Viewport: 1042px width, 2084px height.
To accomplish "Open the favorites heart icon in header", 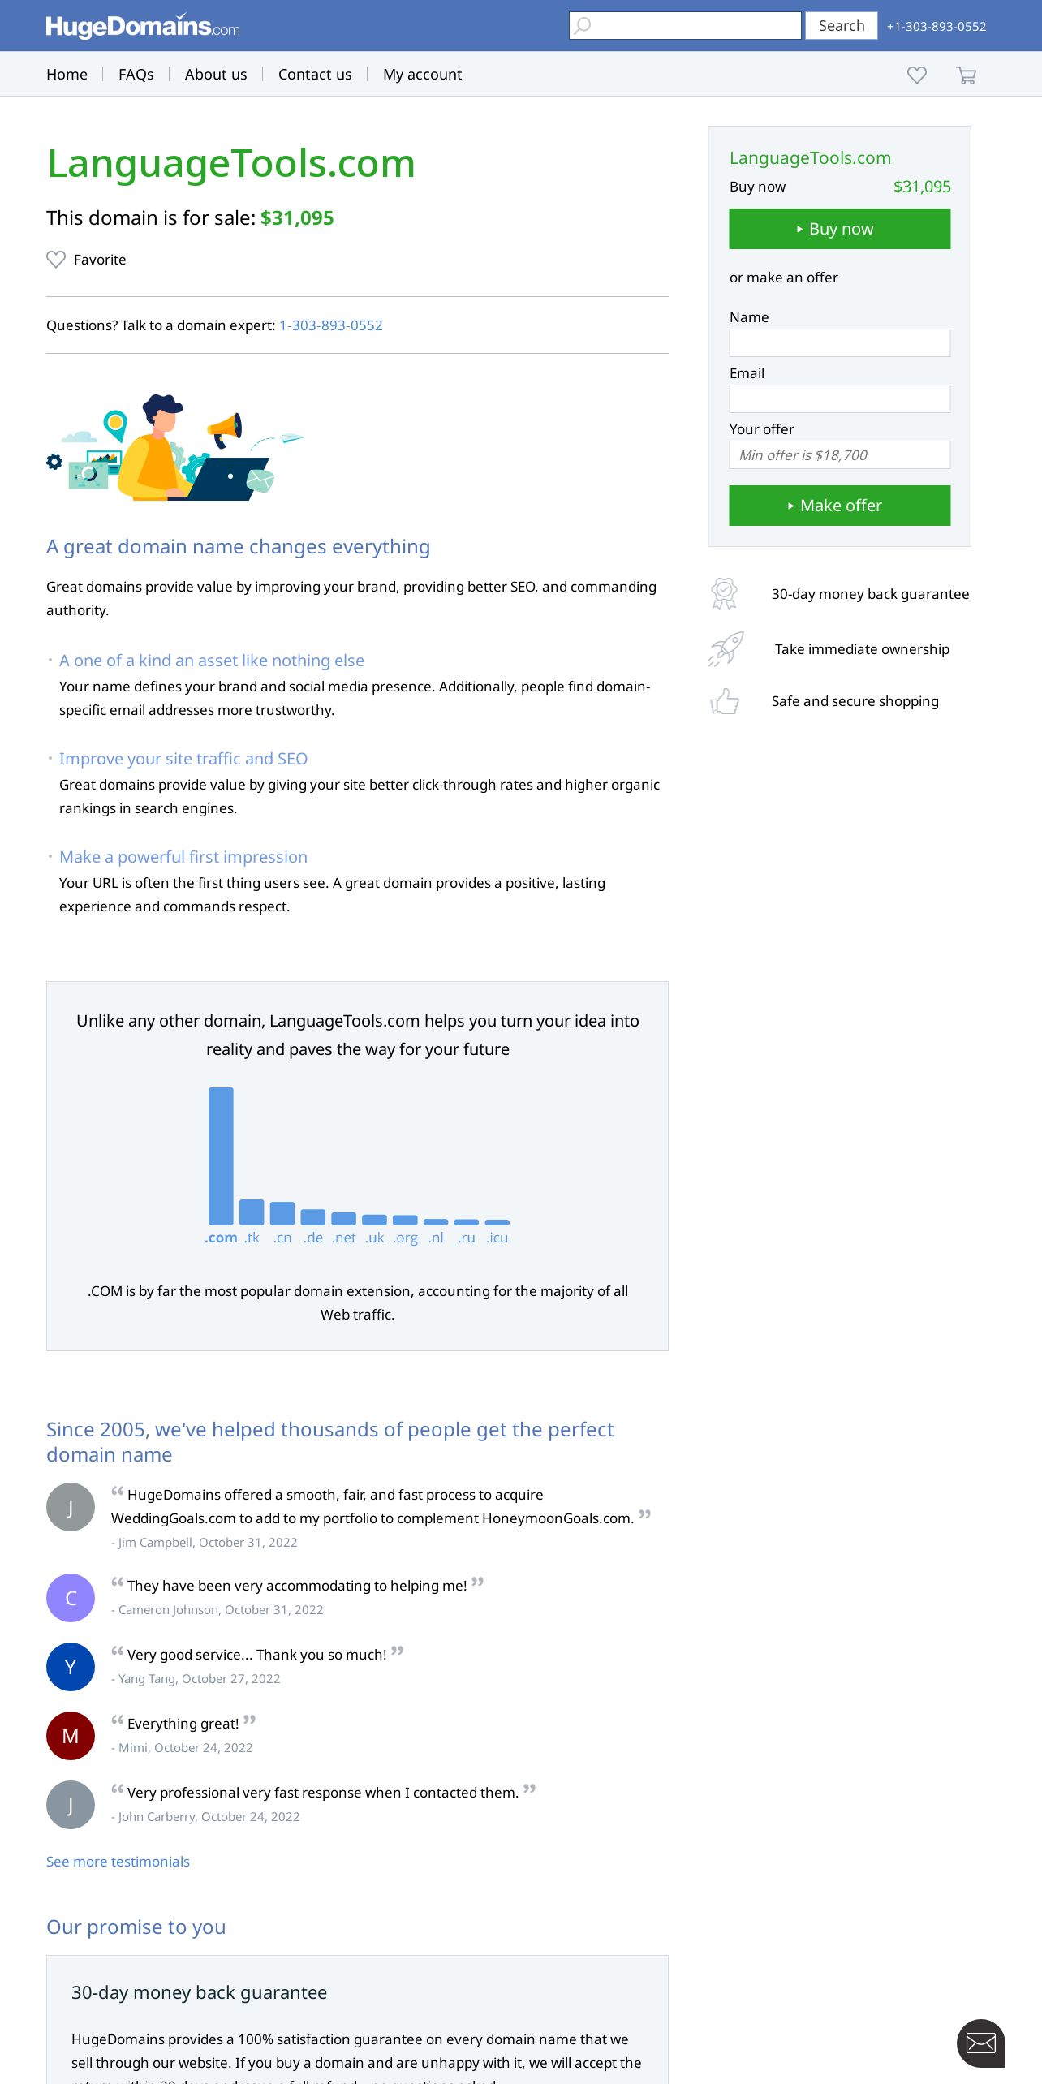I will click(917, 75).
